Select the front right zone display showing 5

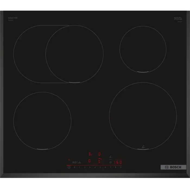click(100, 161)
